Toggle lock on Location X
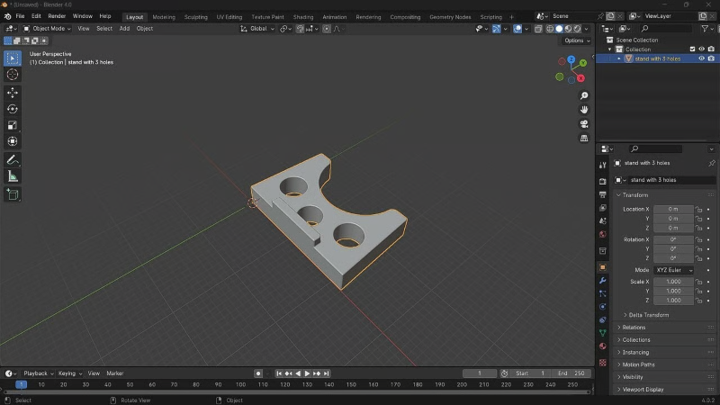This screenshot has height=405, width=720. point(698,210)
